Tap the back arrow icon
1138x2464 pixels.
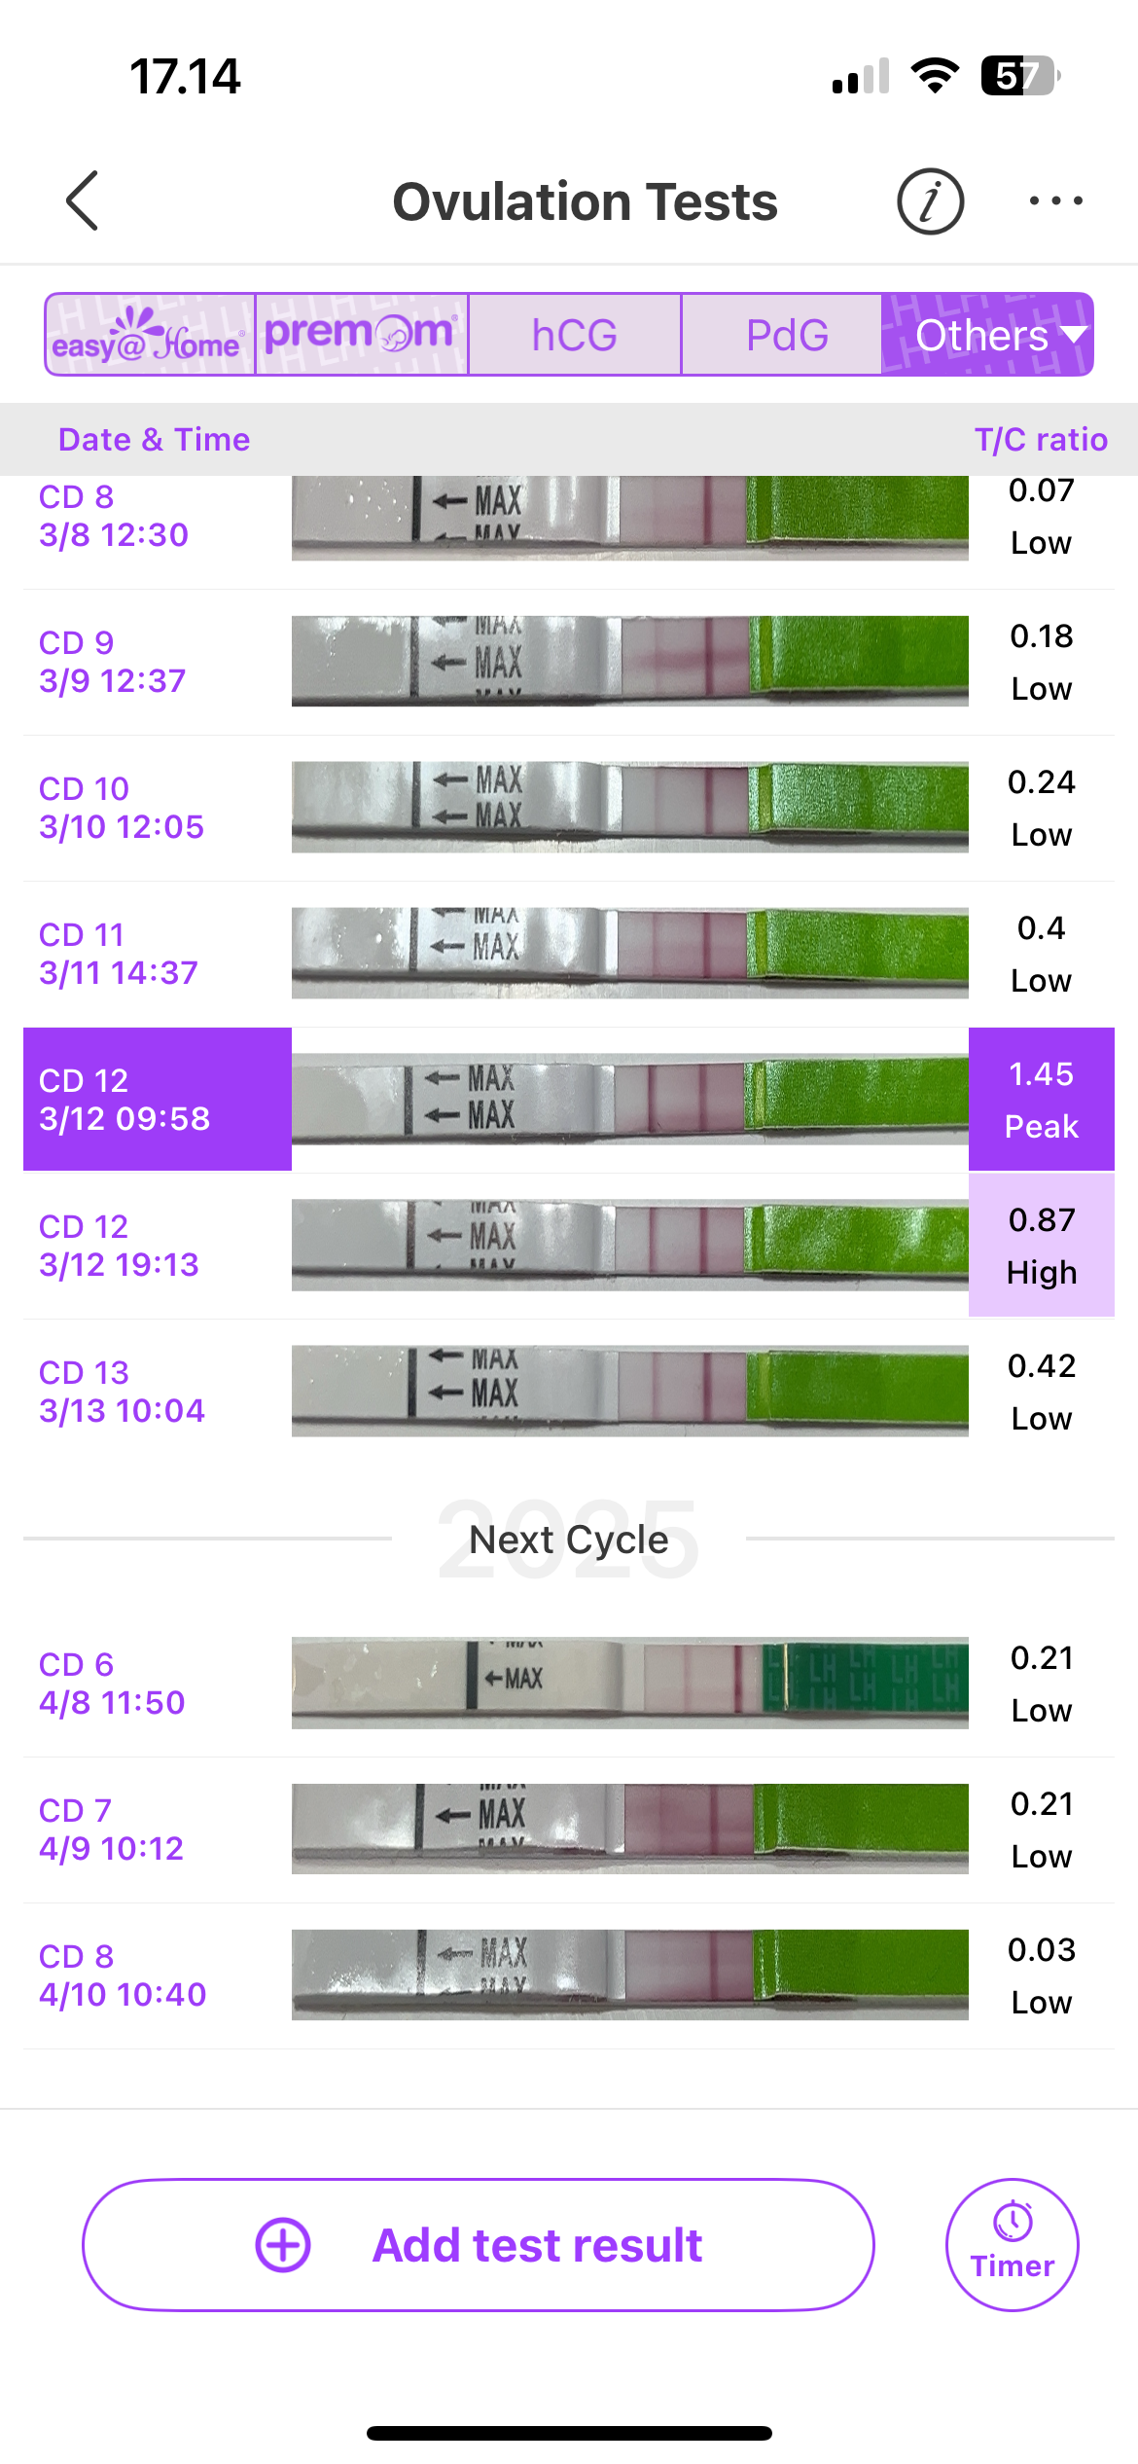pyautogui.click(x=83, y=201)
